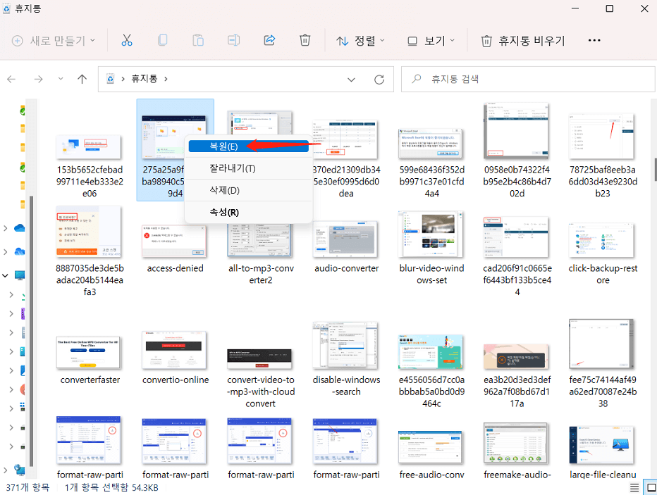This screenshot has width=657, height=495.
Task: Open the 새로 만들기 dropdown
Action: (x=54, y=41)
